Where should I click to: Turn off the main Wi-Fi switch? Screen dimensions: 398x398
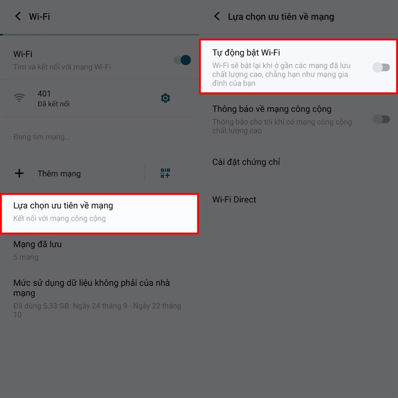(x=183, y=60)
